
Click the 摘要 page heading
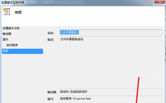pos(18,12)
